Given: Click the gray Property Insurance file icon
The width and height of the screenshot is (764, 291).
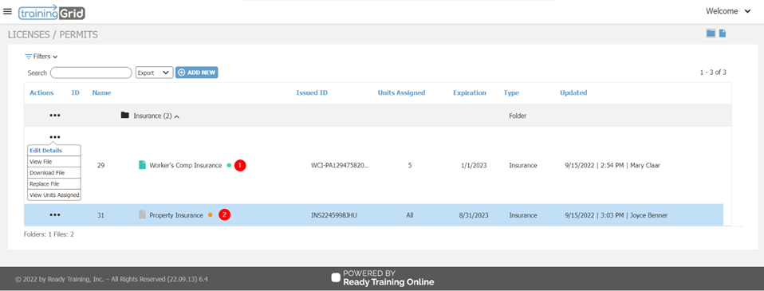Looking at the screenshot, I should [x=142, y=214].
